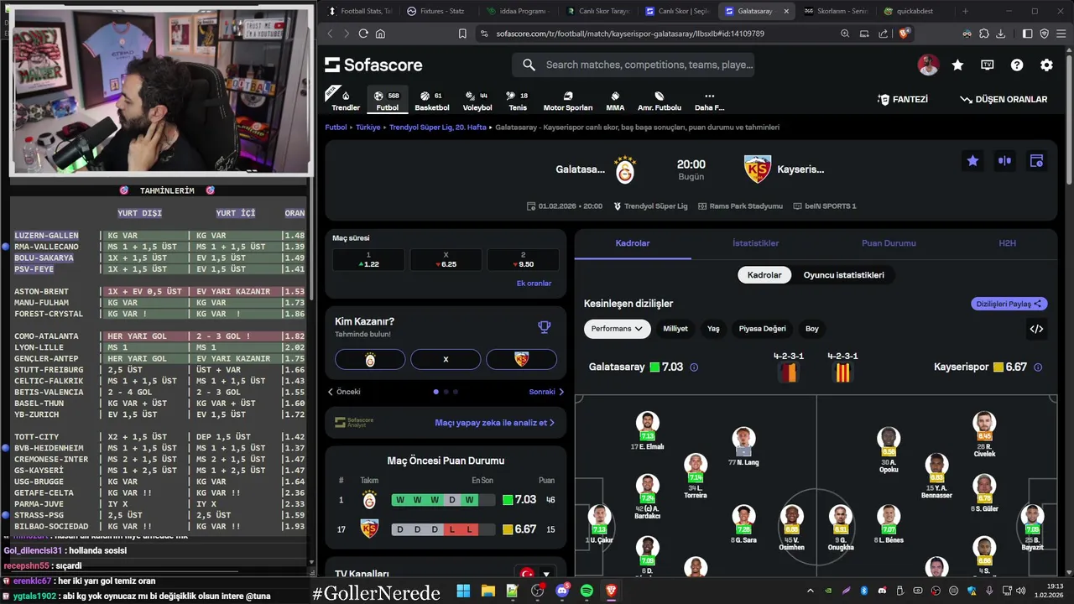1074x604 pixels.
Task: Open embed code icon for lineups
Action: (x=1036, y=329)
